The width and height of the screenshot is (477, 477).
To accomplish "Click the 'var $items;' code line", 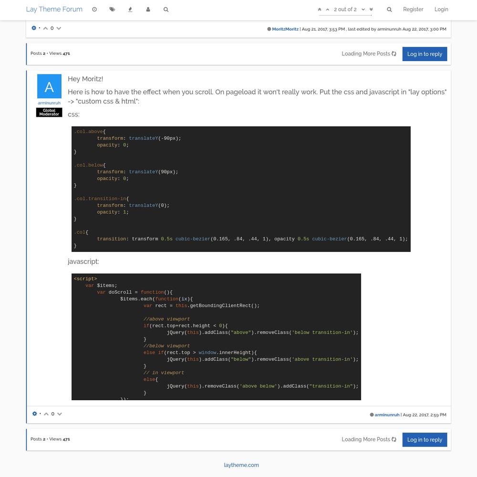I will coord(101,285).
